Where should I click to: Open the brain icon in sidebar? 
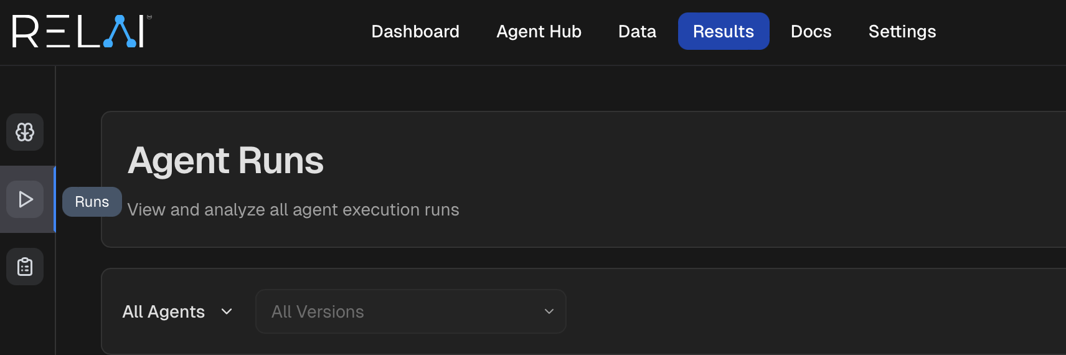pos(25,132)
